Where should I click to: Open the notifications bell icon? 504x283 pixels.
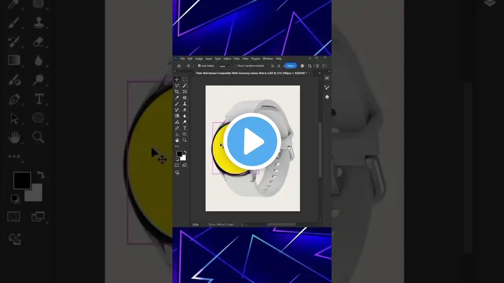click(x=302, y=66)
